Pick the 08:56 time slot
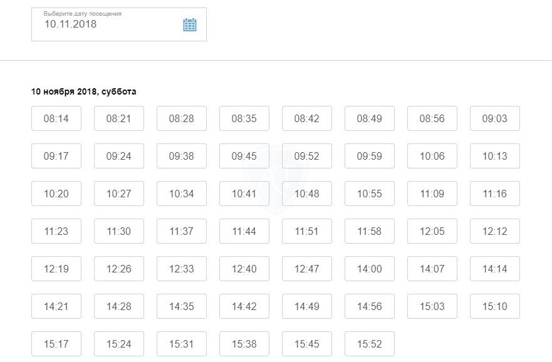The height and width of the screenshot is (362, 552). point(432,118)
